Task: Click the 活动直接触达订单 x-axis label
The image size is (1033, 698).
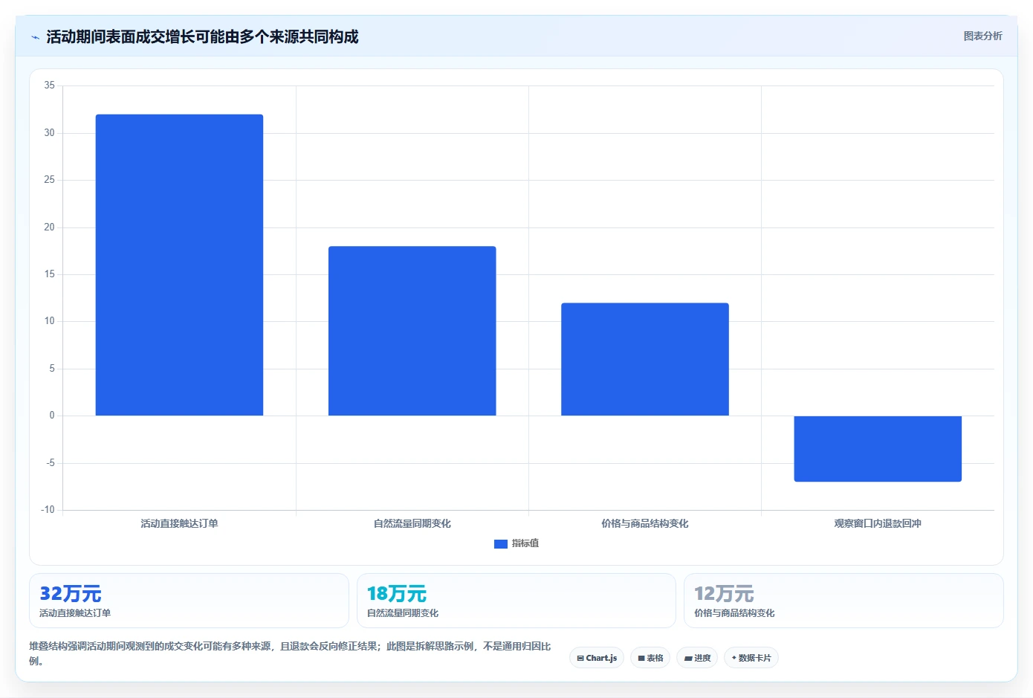Action: pyautogui.click(x=179, y=523)
